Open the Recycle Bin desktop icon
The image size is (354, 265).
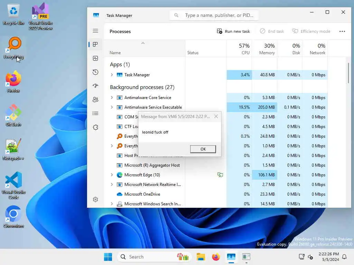13,14
